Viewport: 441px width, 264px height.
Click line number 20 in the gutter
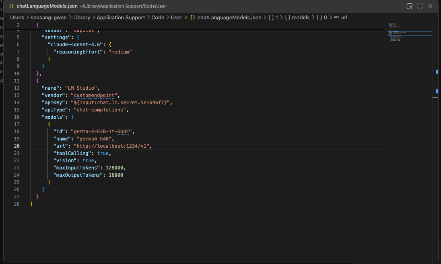click(16, 146)
